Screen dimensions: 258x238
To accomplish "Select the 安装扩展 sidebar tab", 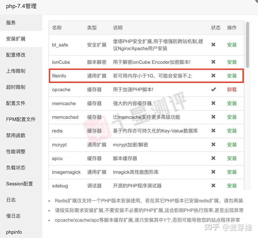I will [21, 39].
